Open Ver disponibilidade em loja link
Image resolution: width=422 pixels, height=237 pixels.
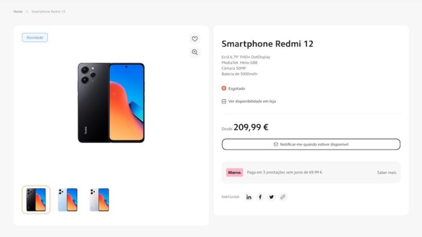(x=252, y=101)
